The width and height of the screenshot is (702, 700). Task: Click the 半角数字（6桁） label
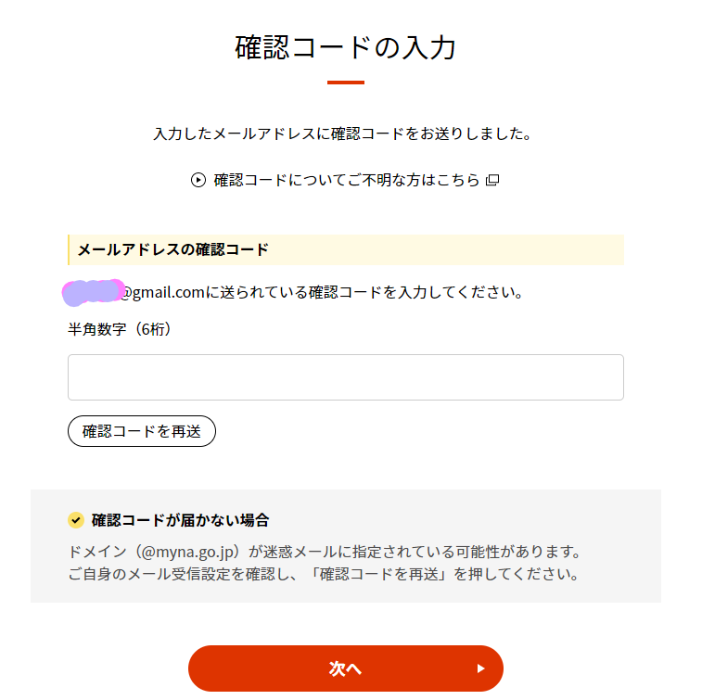tap(120, 329)
